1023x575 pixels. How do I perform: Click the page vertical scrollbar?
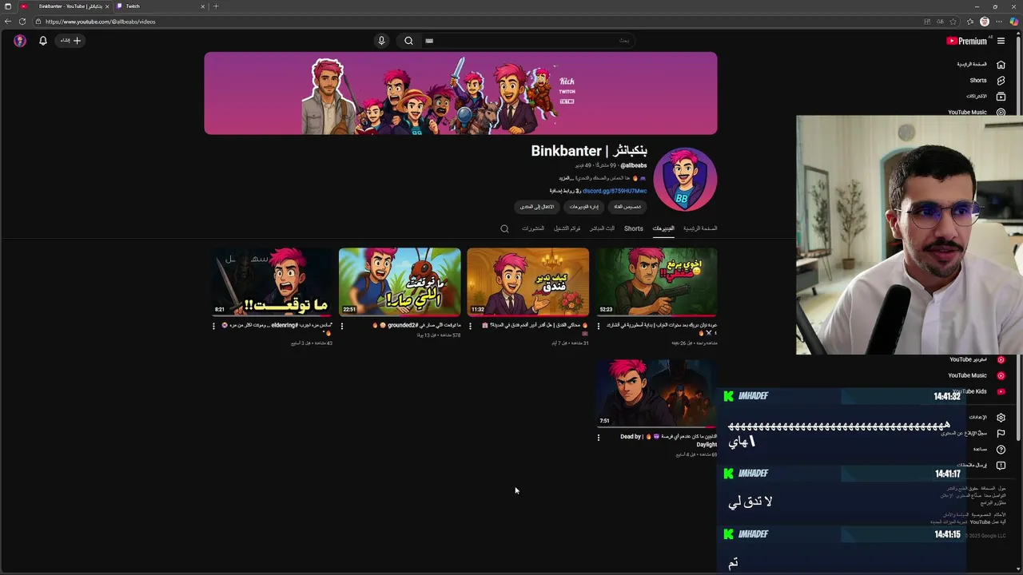click(1018, 240)
